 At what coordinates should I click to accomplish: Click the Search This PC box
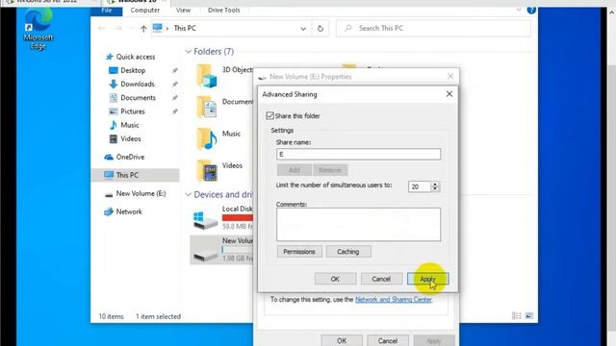[433, 29]
